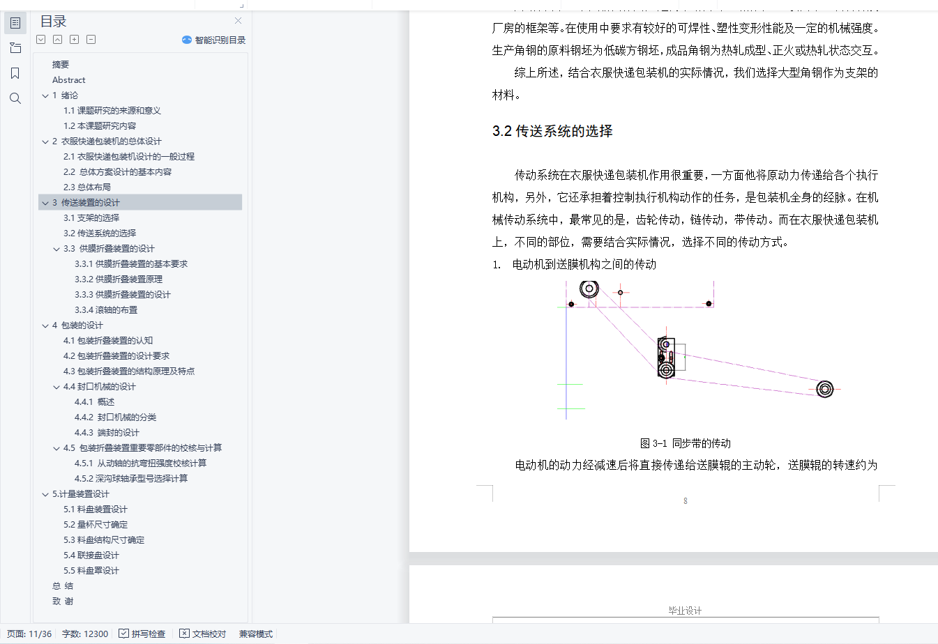Jump to 摘要 in the outline

[61, 65]
